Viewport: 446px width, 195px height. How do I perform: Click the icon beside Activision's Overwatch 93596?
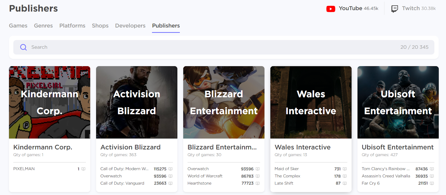click(171, 176)
